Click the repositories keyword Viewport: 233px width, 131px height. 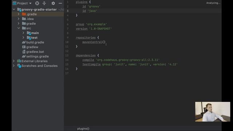(x=86, y=38)
